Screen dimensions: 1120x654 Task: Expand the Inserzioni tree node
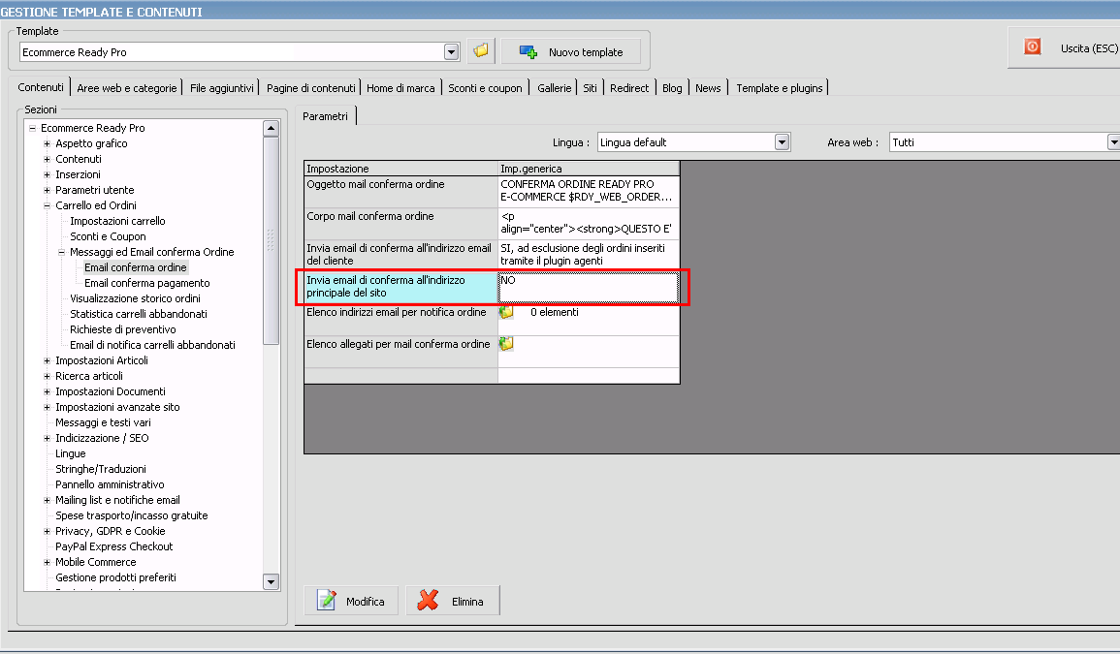click(x=48, y=175)
